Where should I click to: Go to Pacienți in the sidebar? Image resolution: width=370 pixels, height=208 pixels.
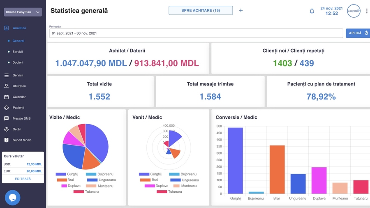[18, 108]
